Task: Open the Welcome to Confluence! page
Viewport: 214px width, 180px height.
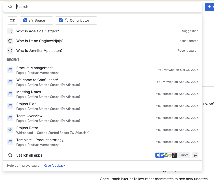Action: pyautogui.click(x=103, y=82)
